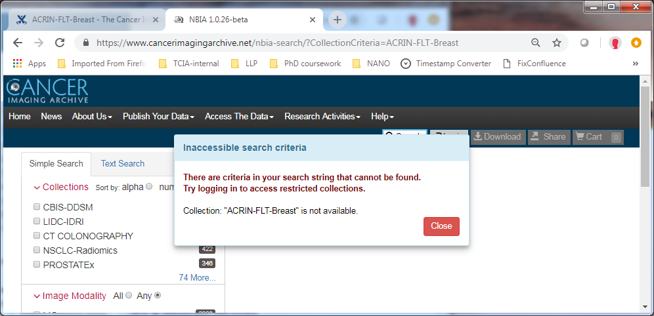
Task: Click the page vertical scrollbar thumb
Action: tap(645, 138)
